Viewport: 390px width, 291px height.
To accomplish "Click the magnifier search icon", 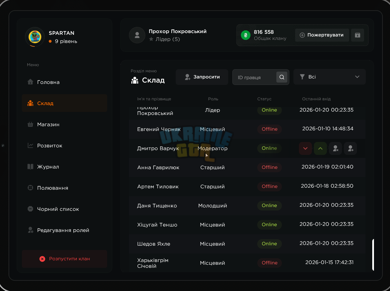I will pyautogui.click(x=281, y=77).
